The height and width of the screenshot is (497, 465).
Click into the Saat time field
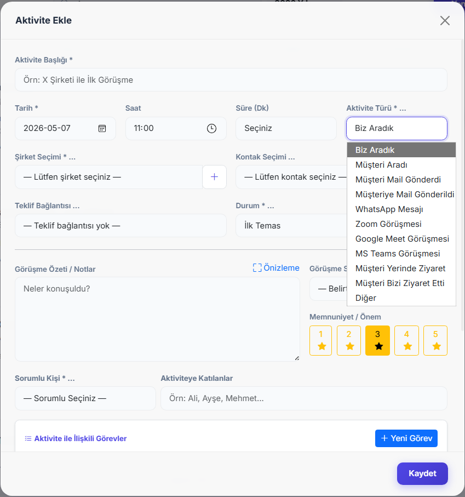[176, 128]
